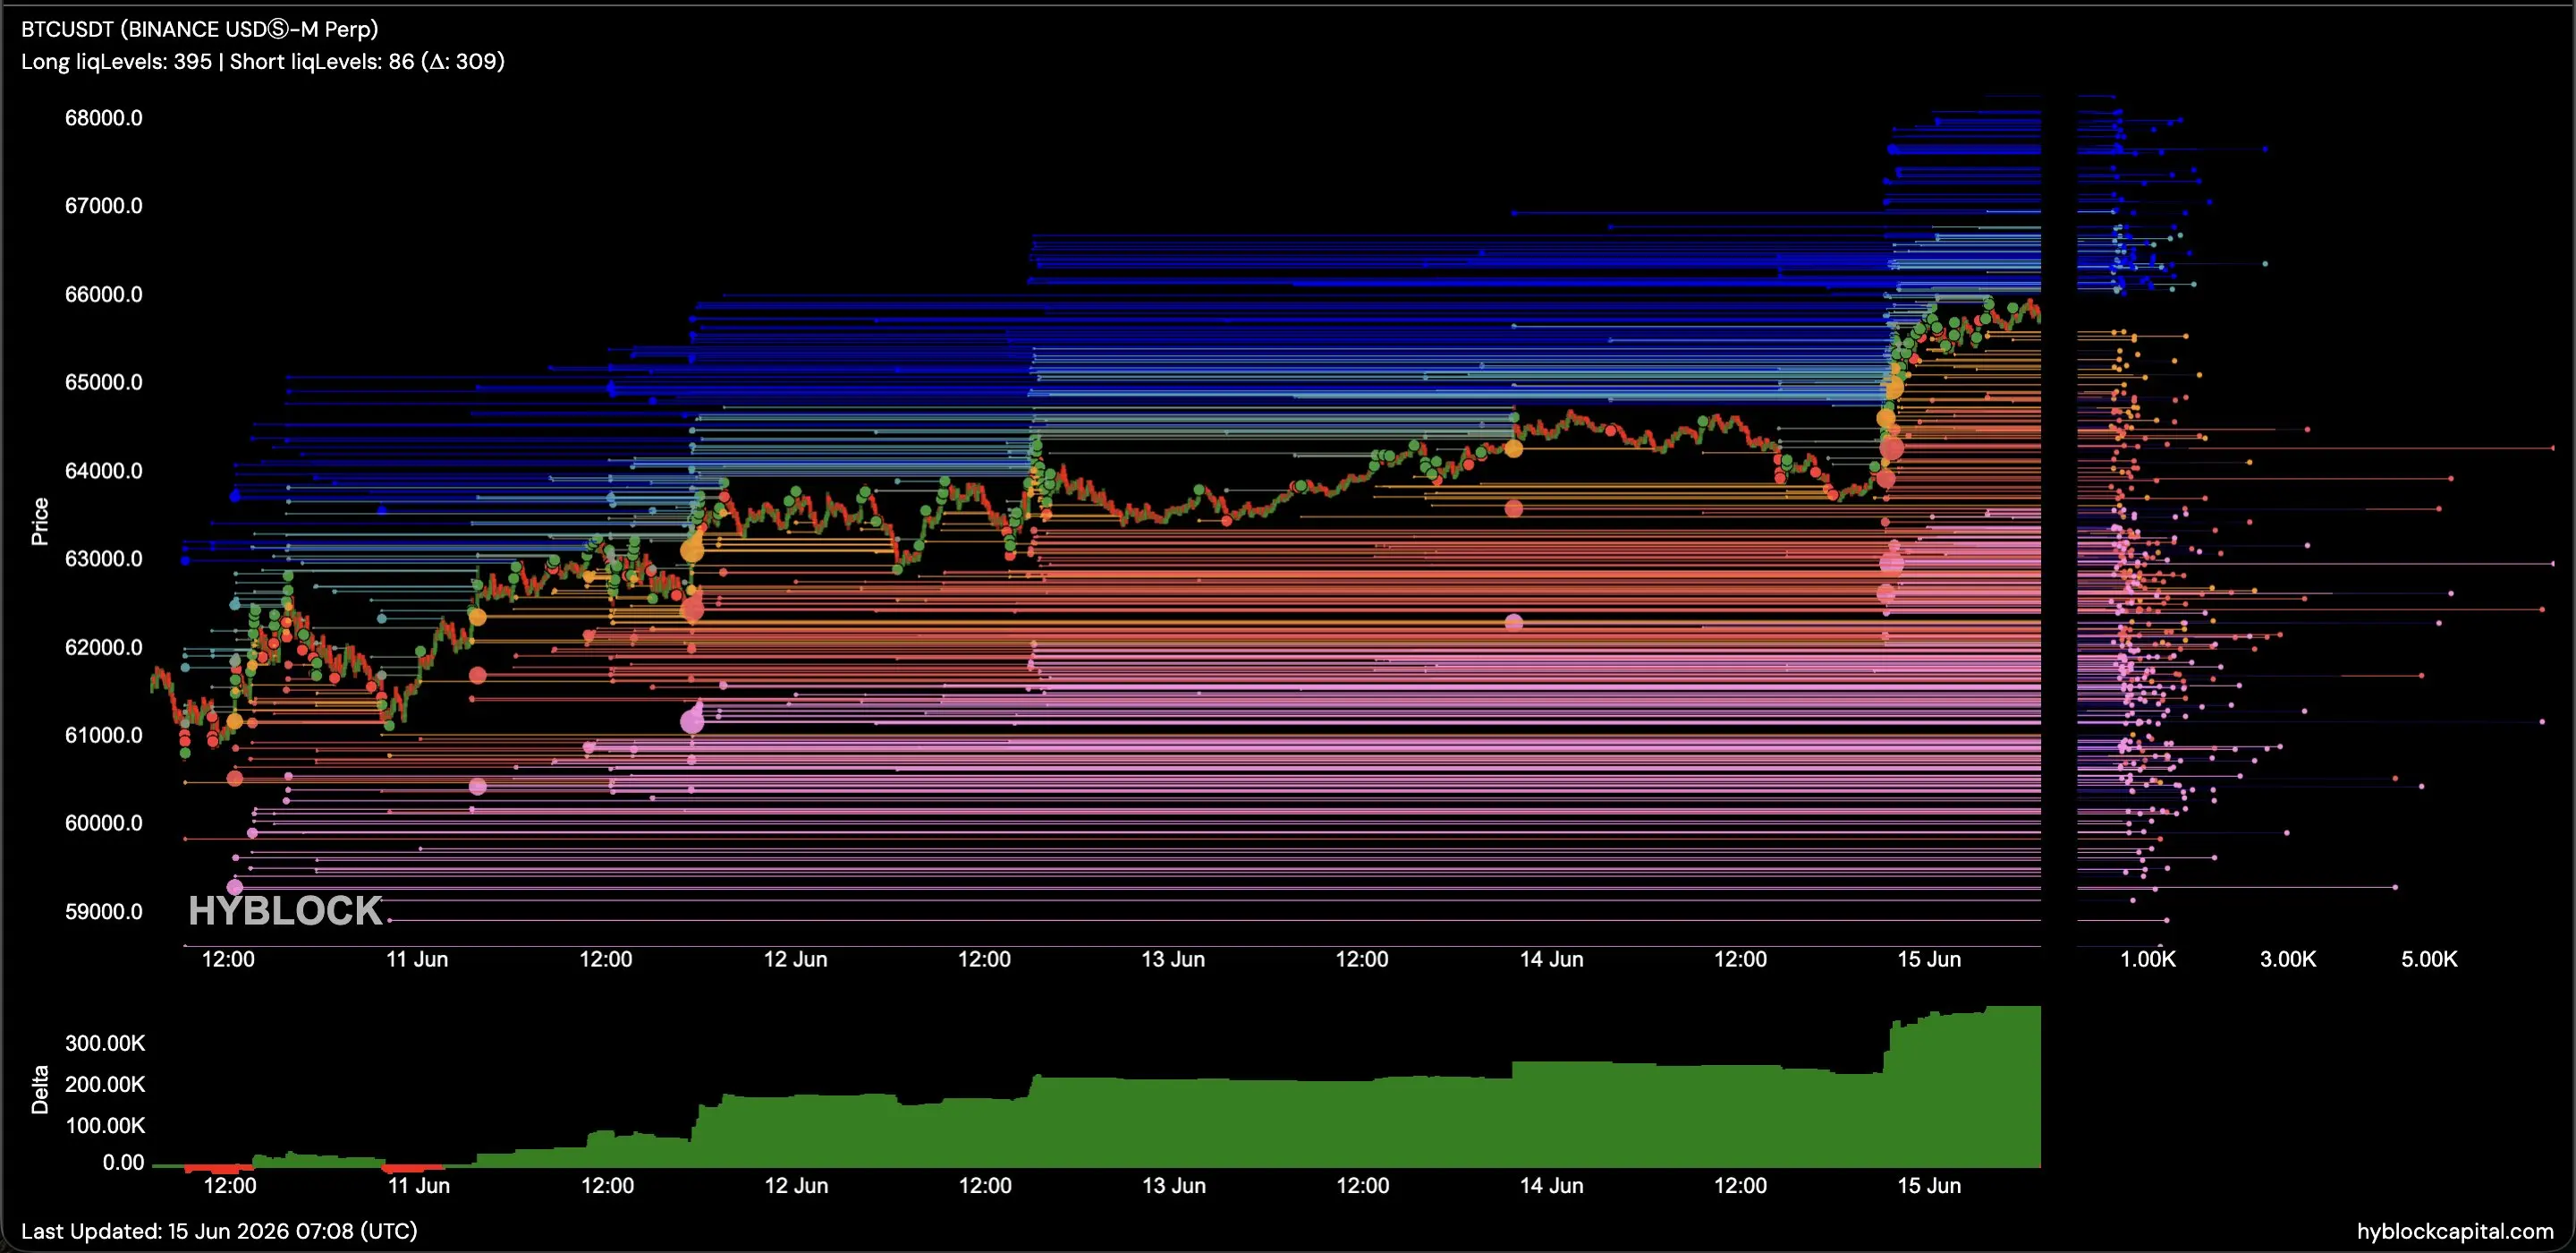Select the 3.00K liquidation histogram axis label
The height and width of the screenshot is (1253, 2576).
click(2288, 959)
